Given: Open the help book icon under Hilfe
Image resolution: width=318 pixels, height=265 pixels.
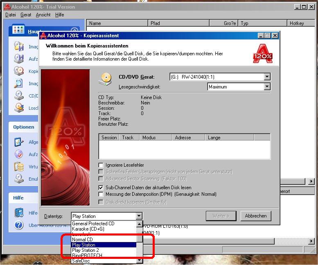Looking at the screenshot, I should coord(19,213).
